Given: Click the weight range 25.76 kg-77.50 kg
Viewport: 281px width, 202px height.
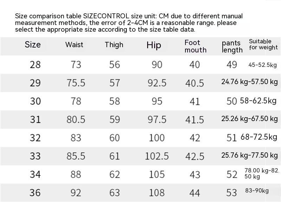Looking at the screenshot, I should click(249, 155).
